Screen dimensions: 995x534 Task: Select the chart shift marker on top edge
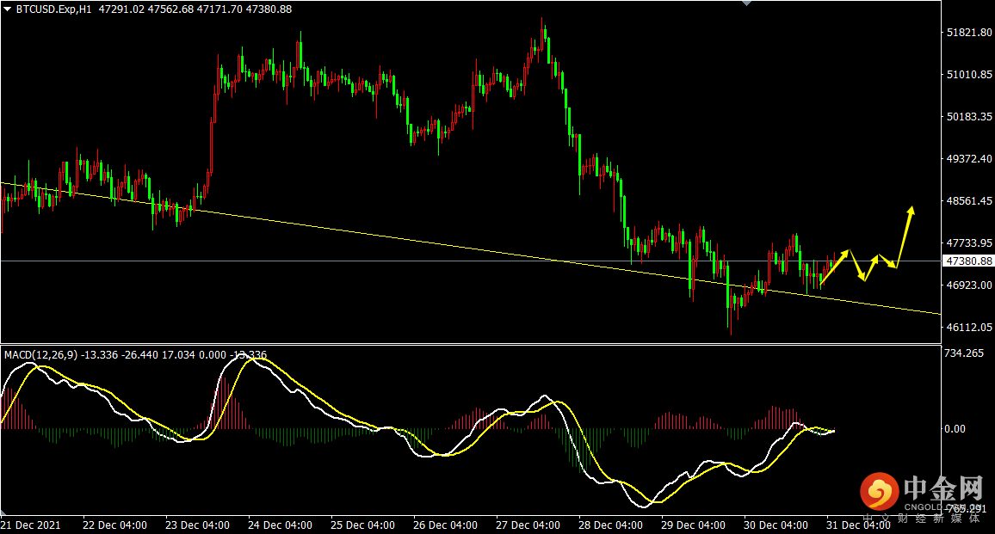747,3
